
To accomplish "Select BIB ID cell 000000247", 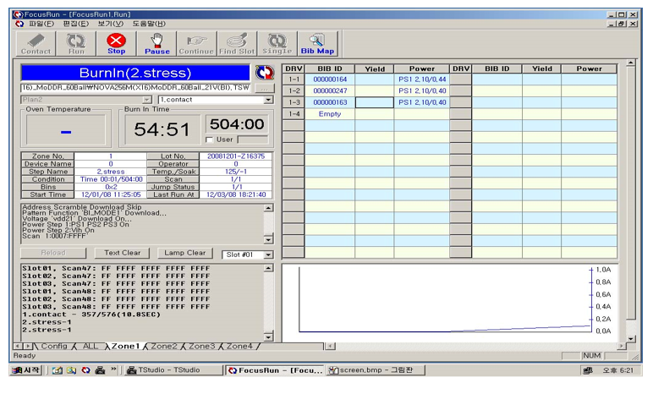I will pyautogui.click(x=330, y=90).
